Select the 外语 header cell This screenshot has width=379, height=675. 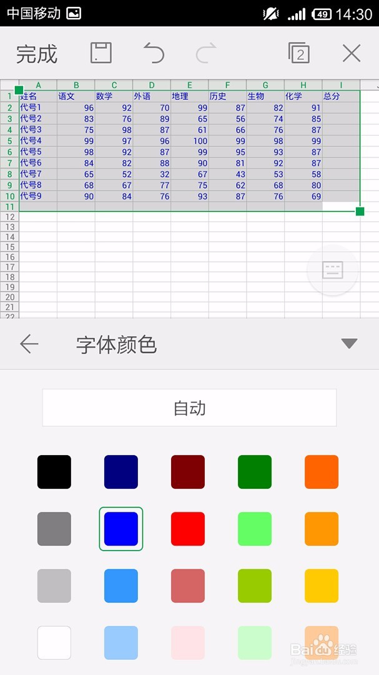[152, 96]
